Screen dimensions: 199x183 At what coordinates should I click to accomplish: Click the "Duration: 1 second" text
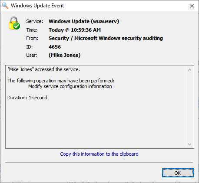[x=27, y=98]
